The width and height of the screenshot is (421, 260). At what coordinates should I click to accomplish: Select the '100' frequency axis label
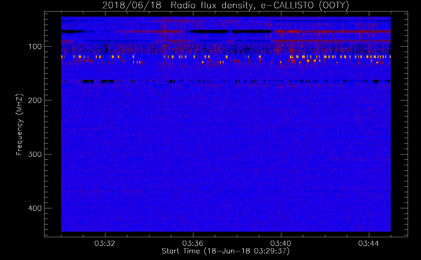click(35, 47)
